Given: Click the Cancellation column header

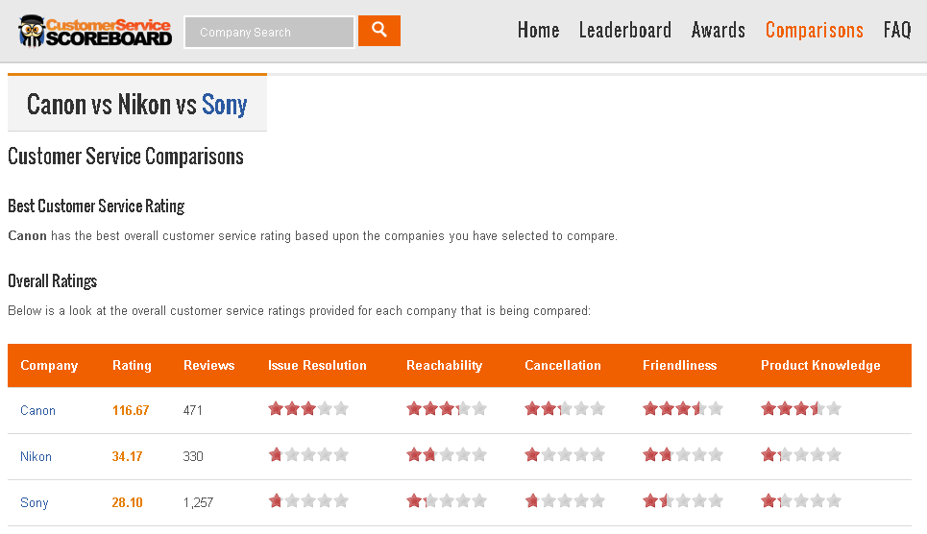Looking at the screenshot, I should (x=562, y=366).
